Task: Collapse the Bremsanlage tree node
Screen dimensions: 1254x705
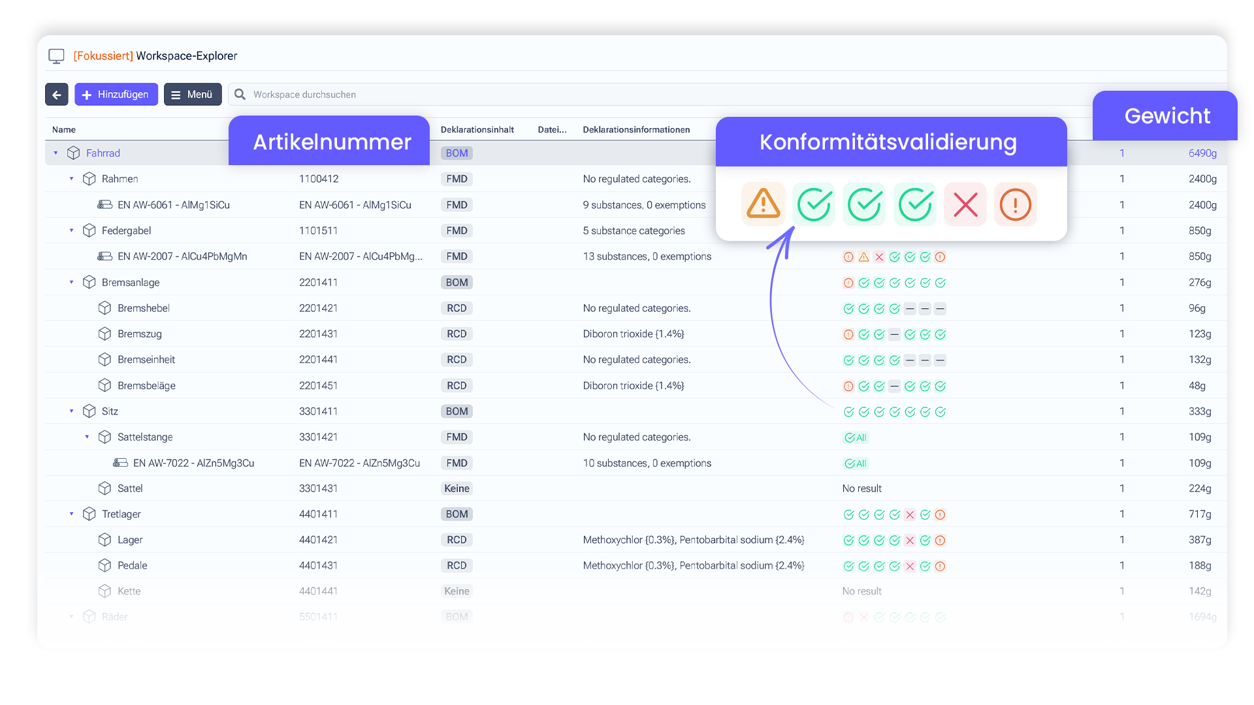Action: 72,283
